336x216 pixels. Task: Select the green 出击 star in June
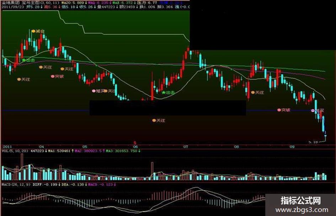click(x=168, y=93)
